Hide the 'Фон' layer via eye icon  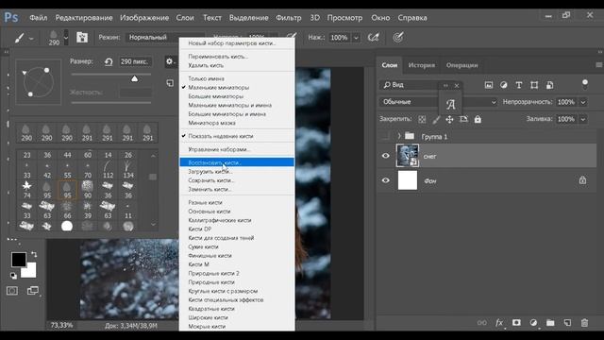click(386, 180)
